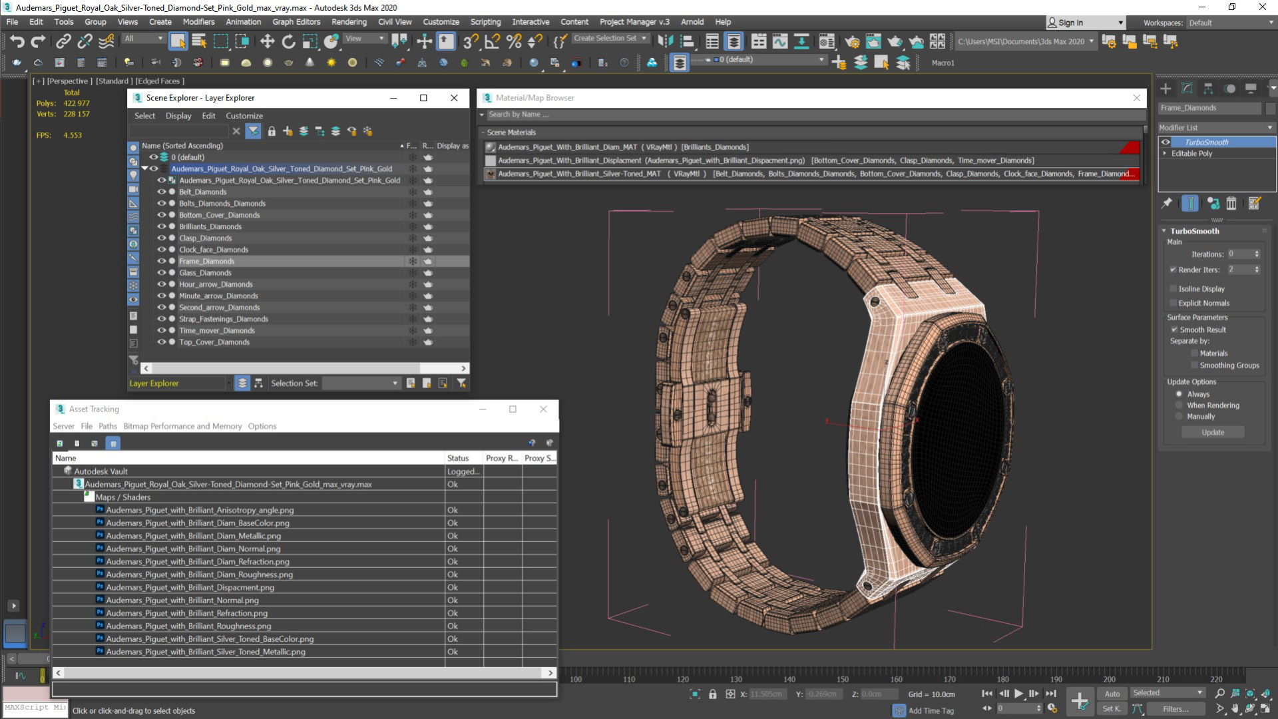Select the Manually update radio option
Screen dimensions: 1278x719
1179,417
